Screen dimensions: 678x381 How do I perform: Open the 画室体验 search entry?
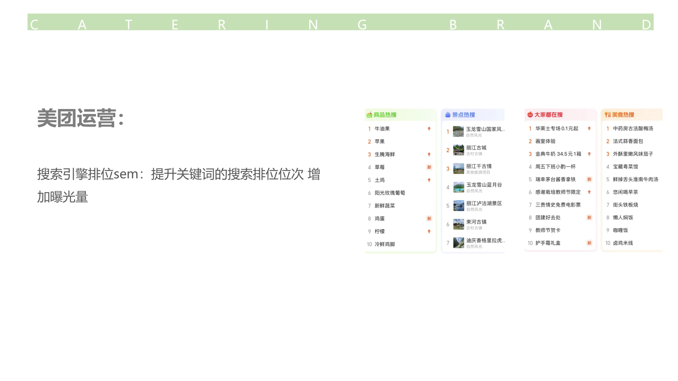545,141
